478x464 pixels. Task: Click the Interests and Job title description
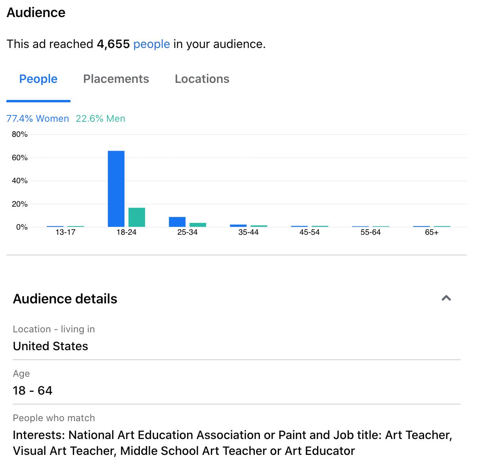pyautogui.click(x=233, y=443)
